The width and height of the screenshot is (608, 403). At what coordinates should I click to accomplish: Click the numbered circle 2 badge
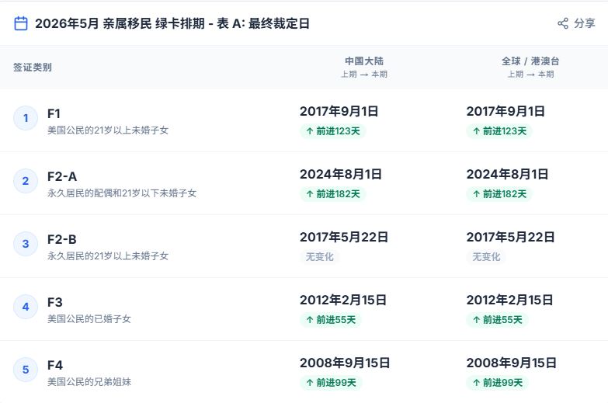click(x=26, y=181)
